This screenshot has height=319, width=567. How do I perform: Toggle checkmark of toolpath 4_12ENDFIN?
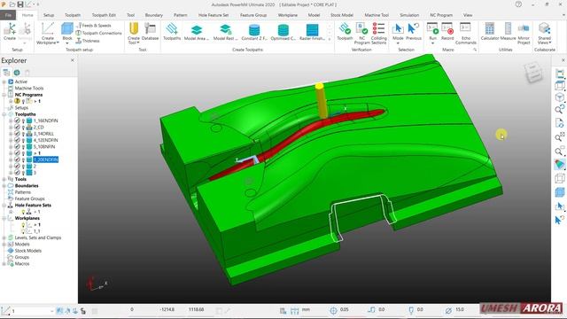pos(17,140)
